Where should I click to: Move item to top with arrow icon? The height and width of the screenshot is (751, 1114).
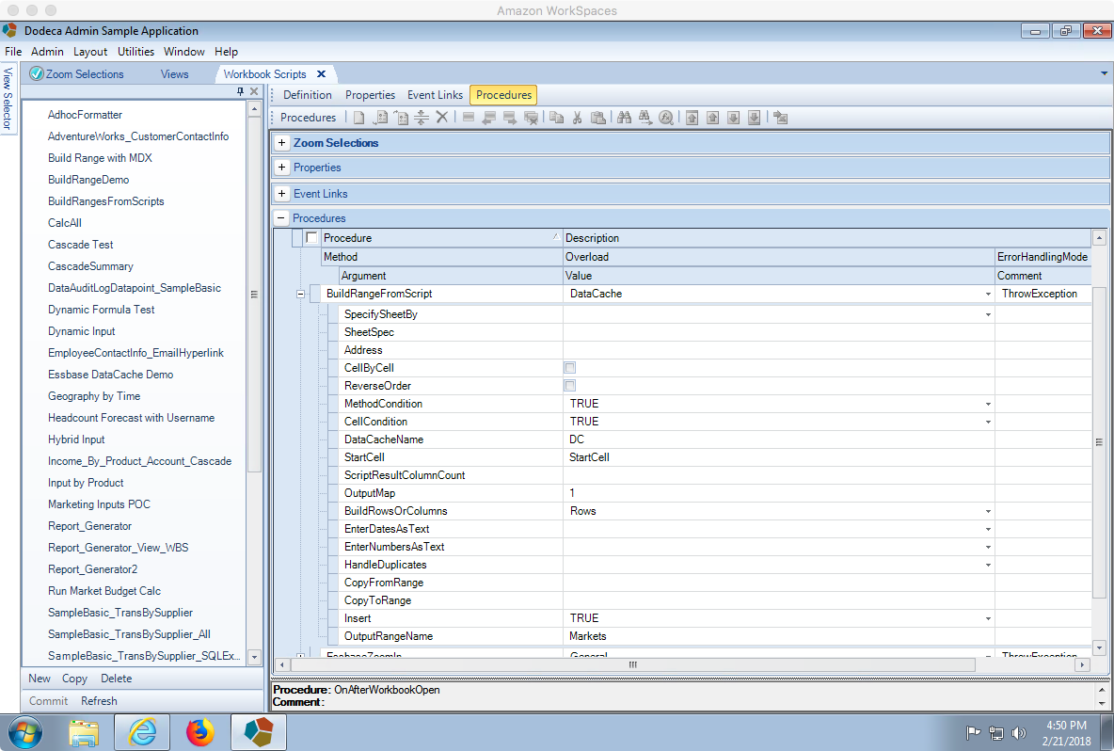pos(692,118)
